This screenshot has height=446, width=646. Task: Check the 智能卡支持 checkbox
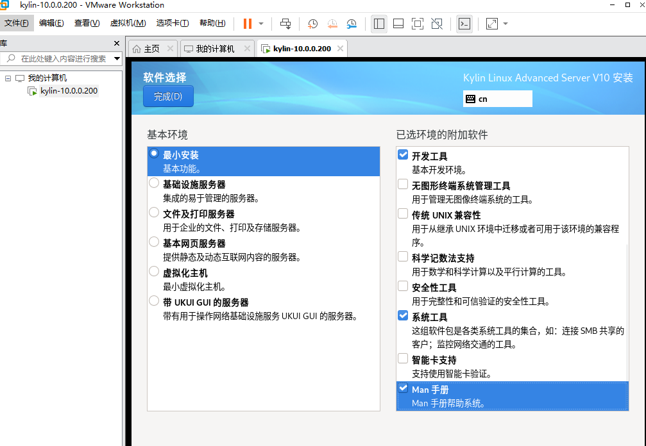(x=403, y=358)
